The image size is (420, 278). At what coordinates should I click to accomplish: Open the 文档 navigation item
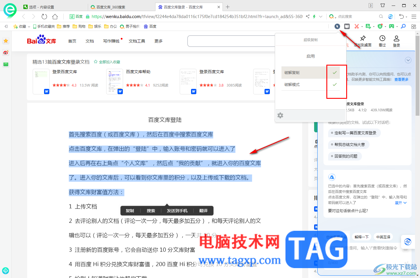click(x=90, y=41)
